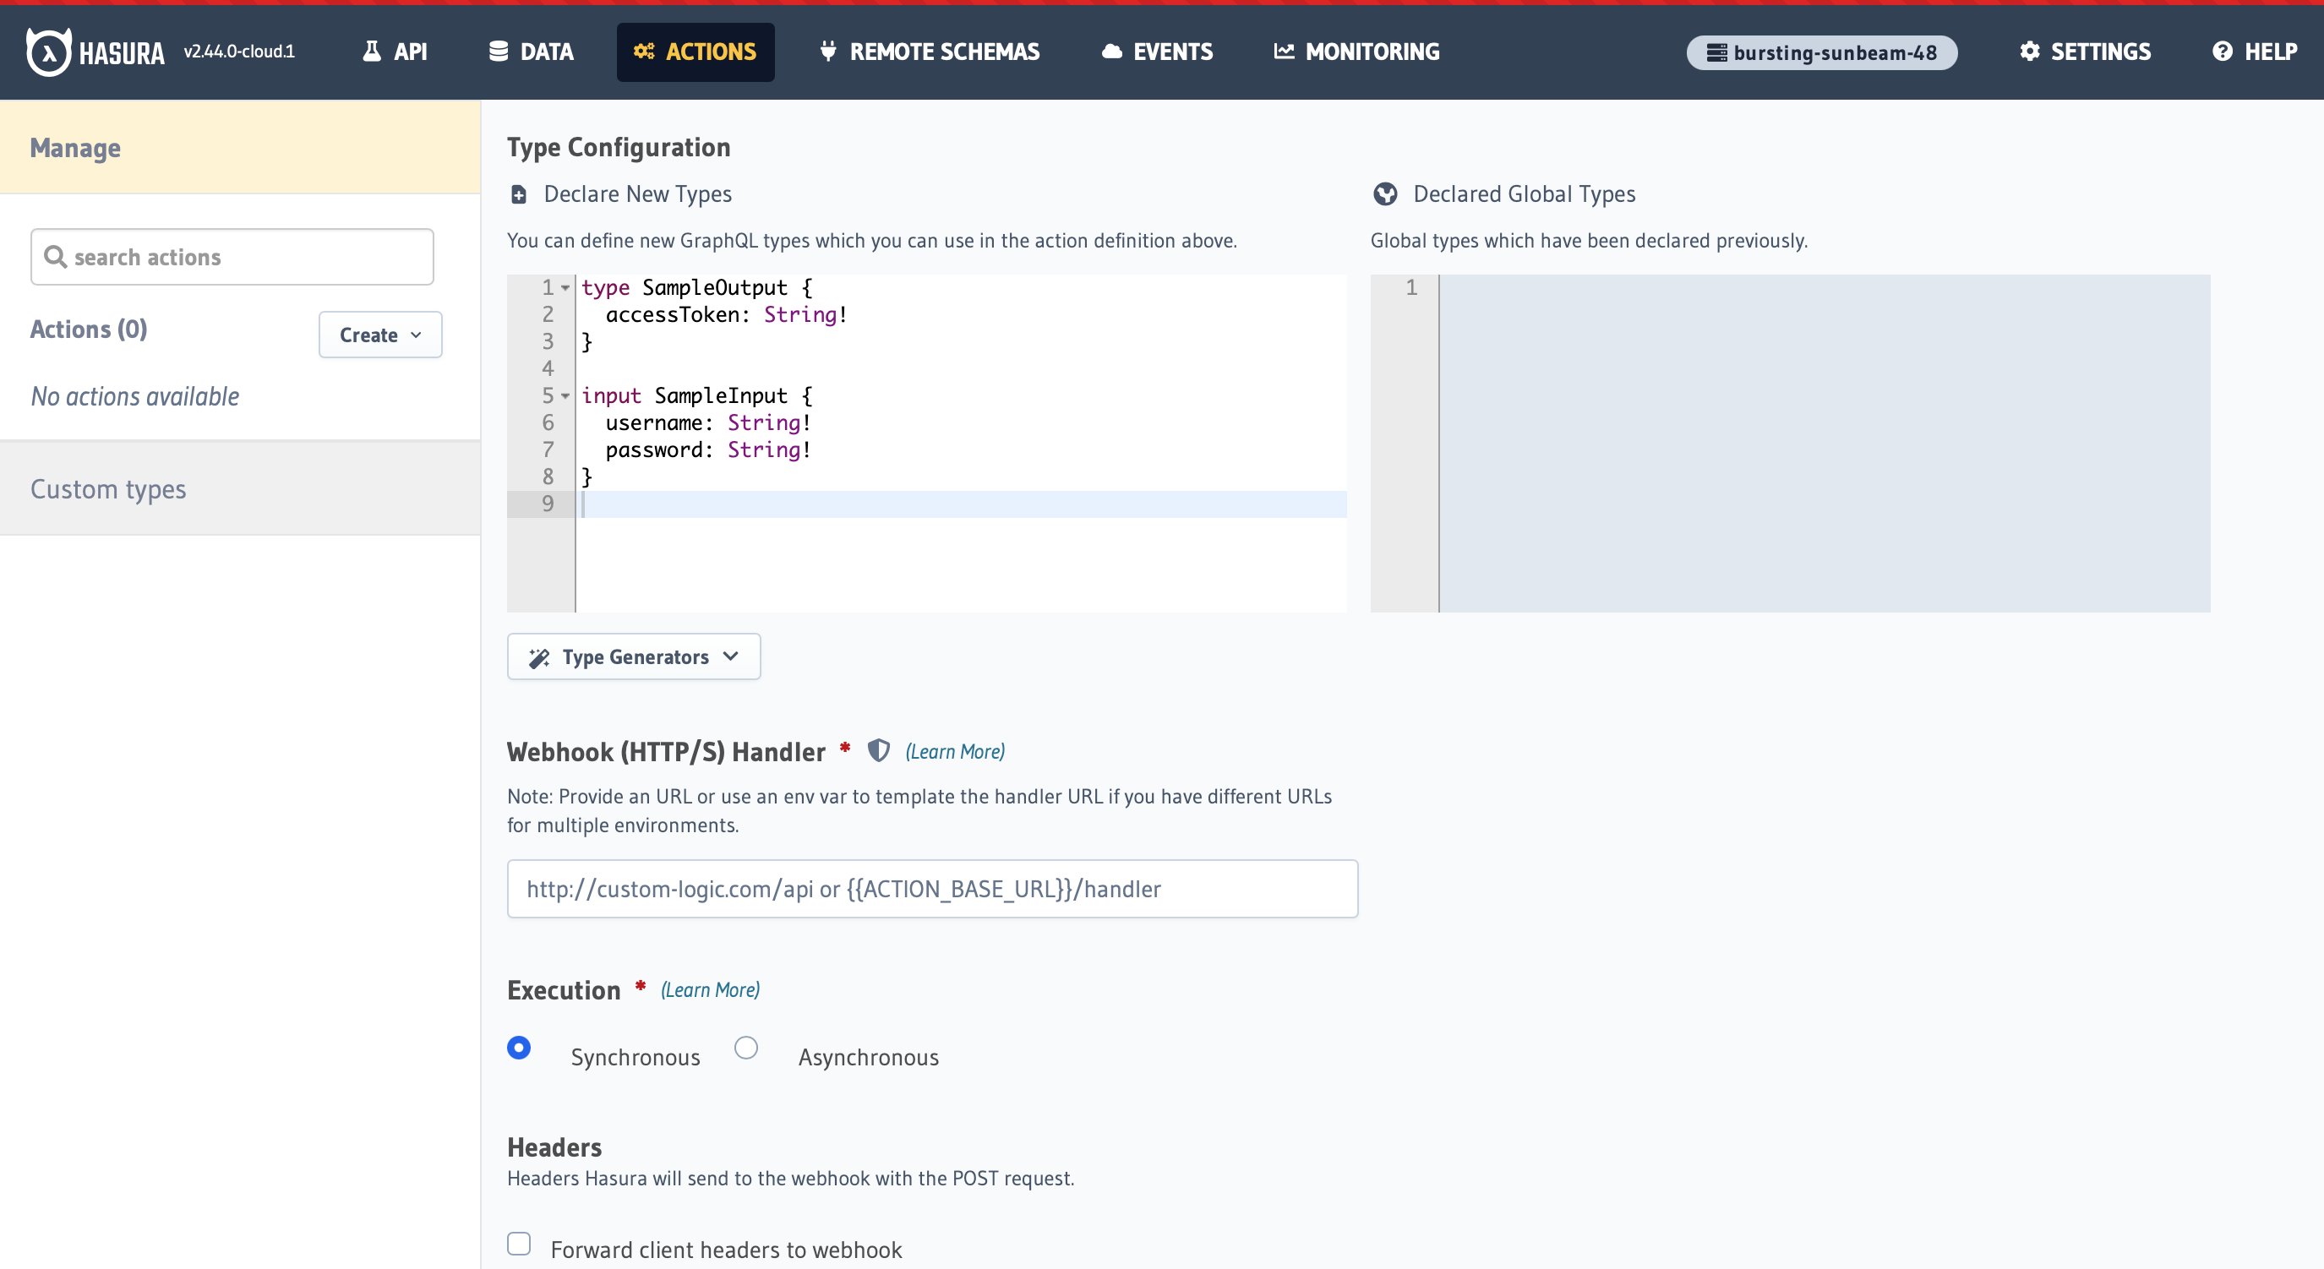Open Settings via the gear icon
The height and width of the screenshot is (1269, 2324).
tap(2029, 52)
